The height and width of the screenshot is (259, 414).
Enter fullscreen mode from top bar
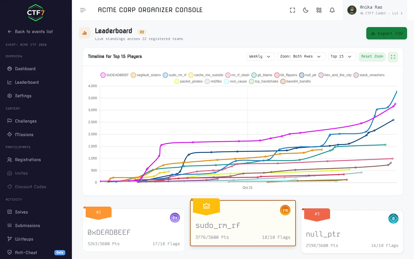coord(292,10)
